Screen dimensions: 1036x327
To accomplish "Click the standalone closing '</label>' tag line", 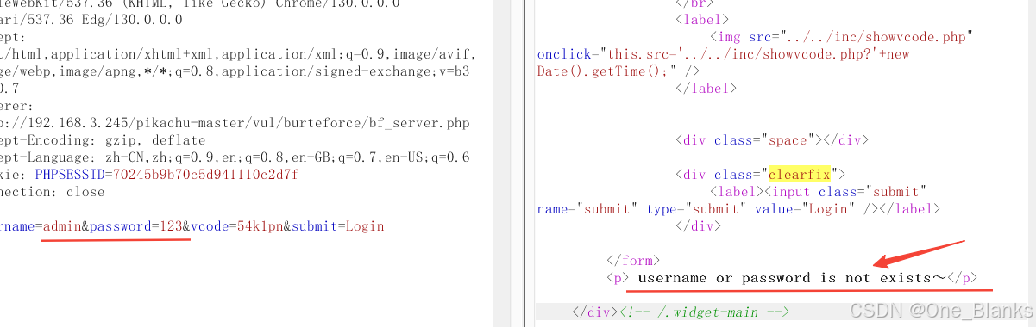I will point(706,88).
